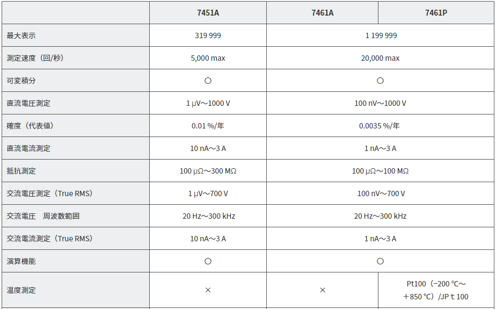496x309 pixels.
Task: Click the 7461A column header
Action: coord(322,13)
